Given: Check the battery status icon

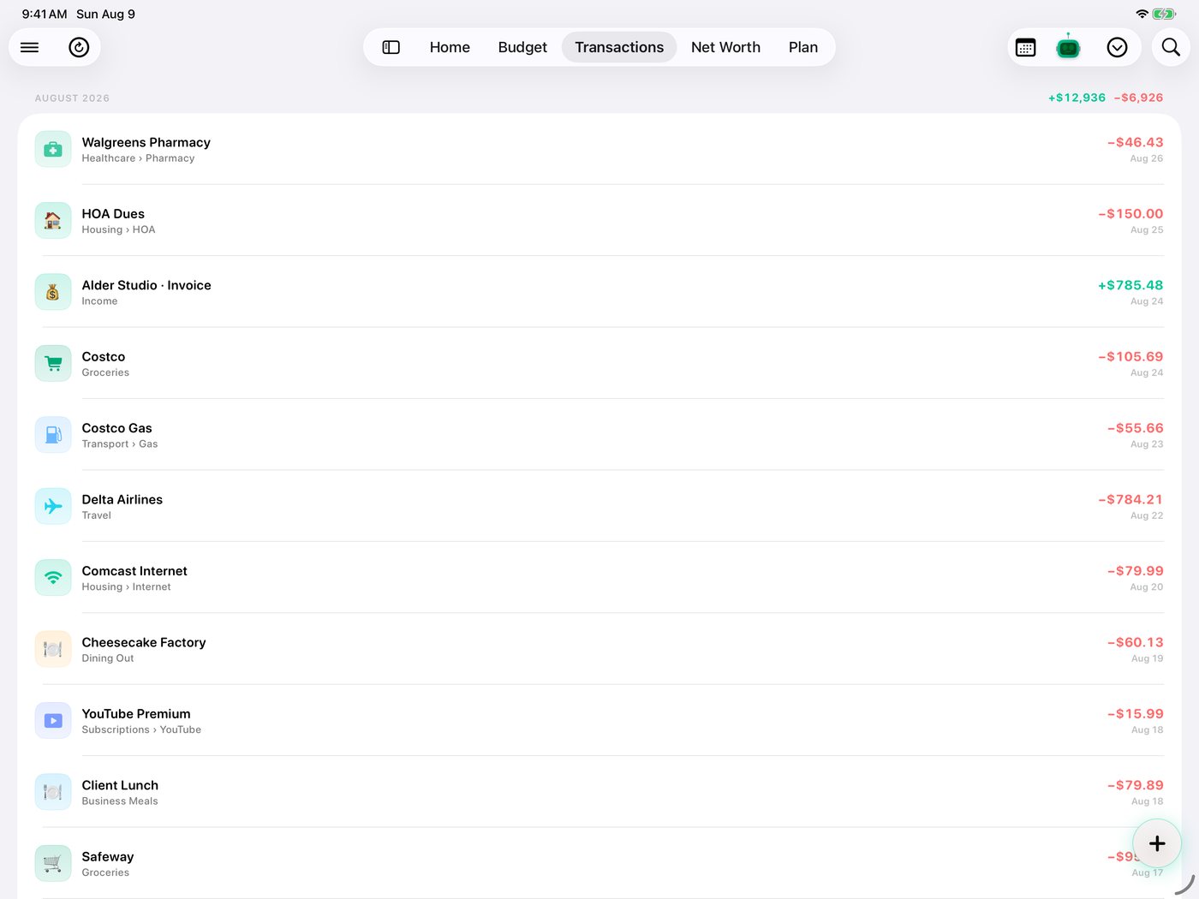Looking at the screenshot, I should click(1164, 14).
